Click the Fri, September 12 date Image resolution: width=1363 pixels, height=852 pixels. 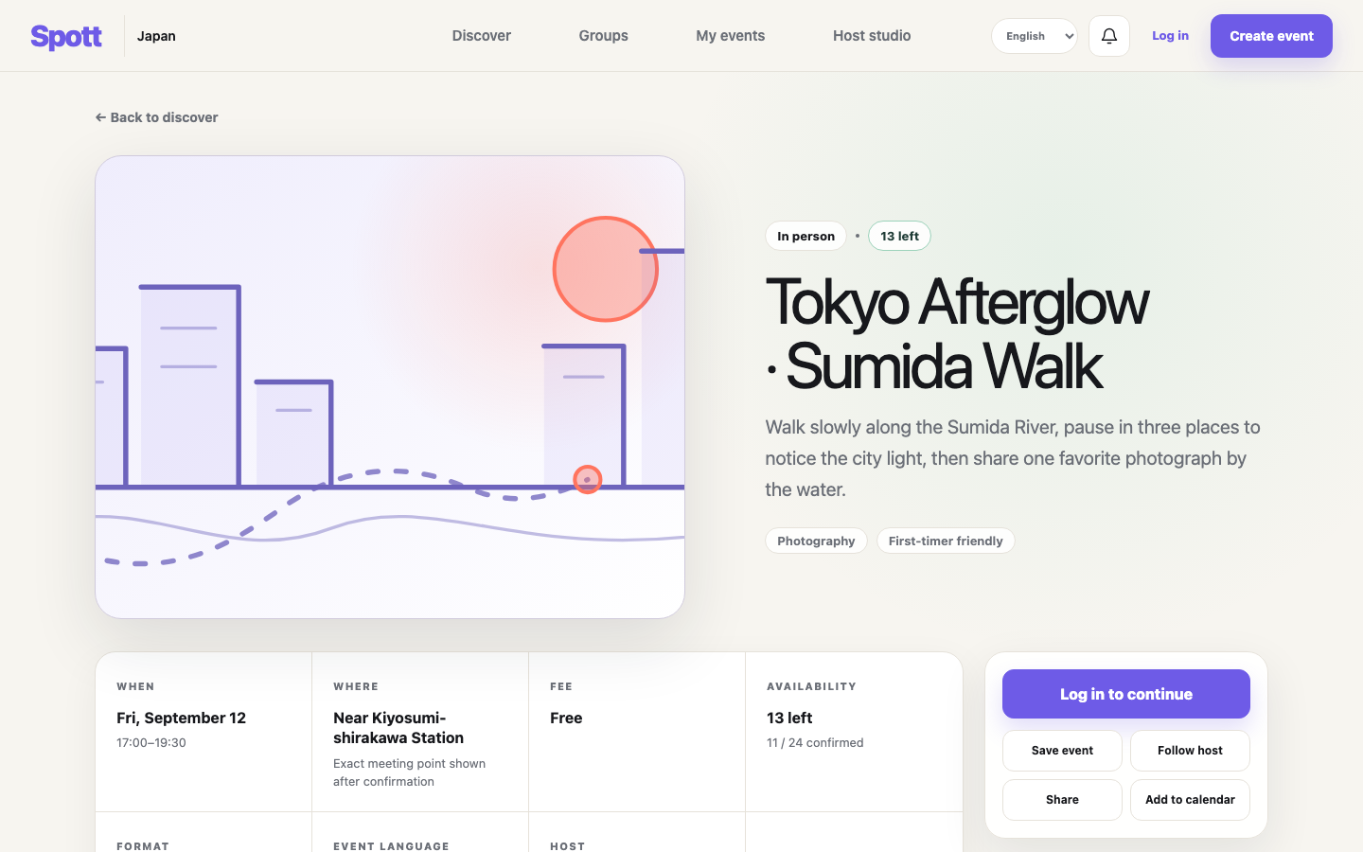click(181, 718)
